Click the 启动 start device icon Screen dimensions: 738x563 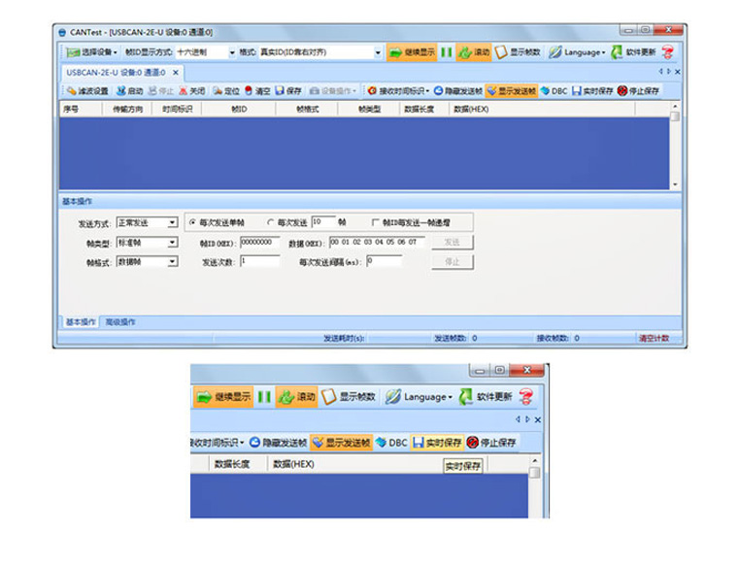129,90
